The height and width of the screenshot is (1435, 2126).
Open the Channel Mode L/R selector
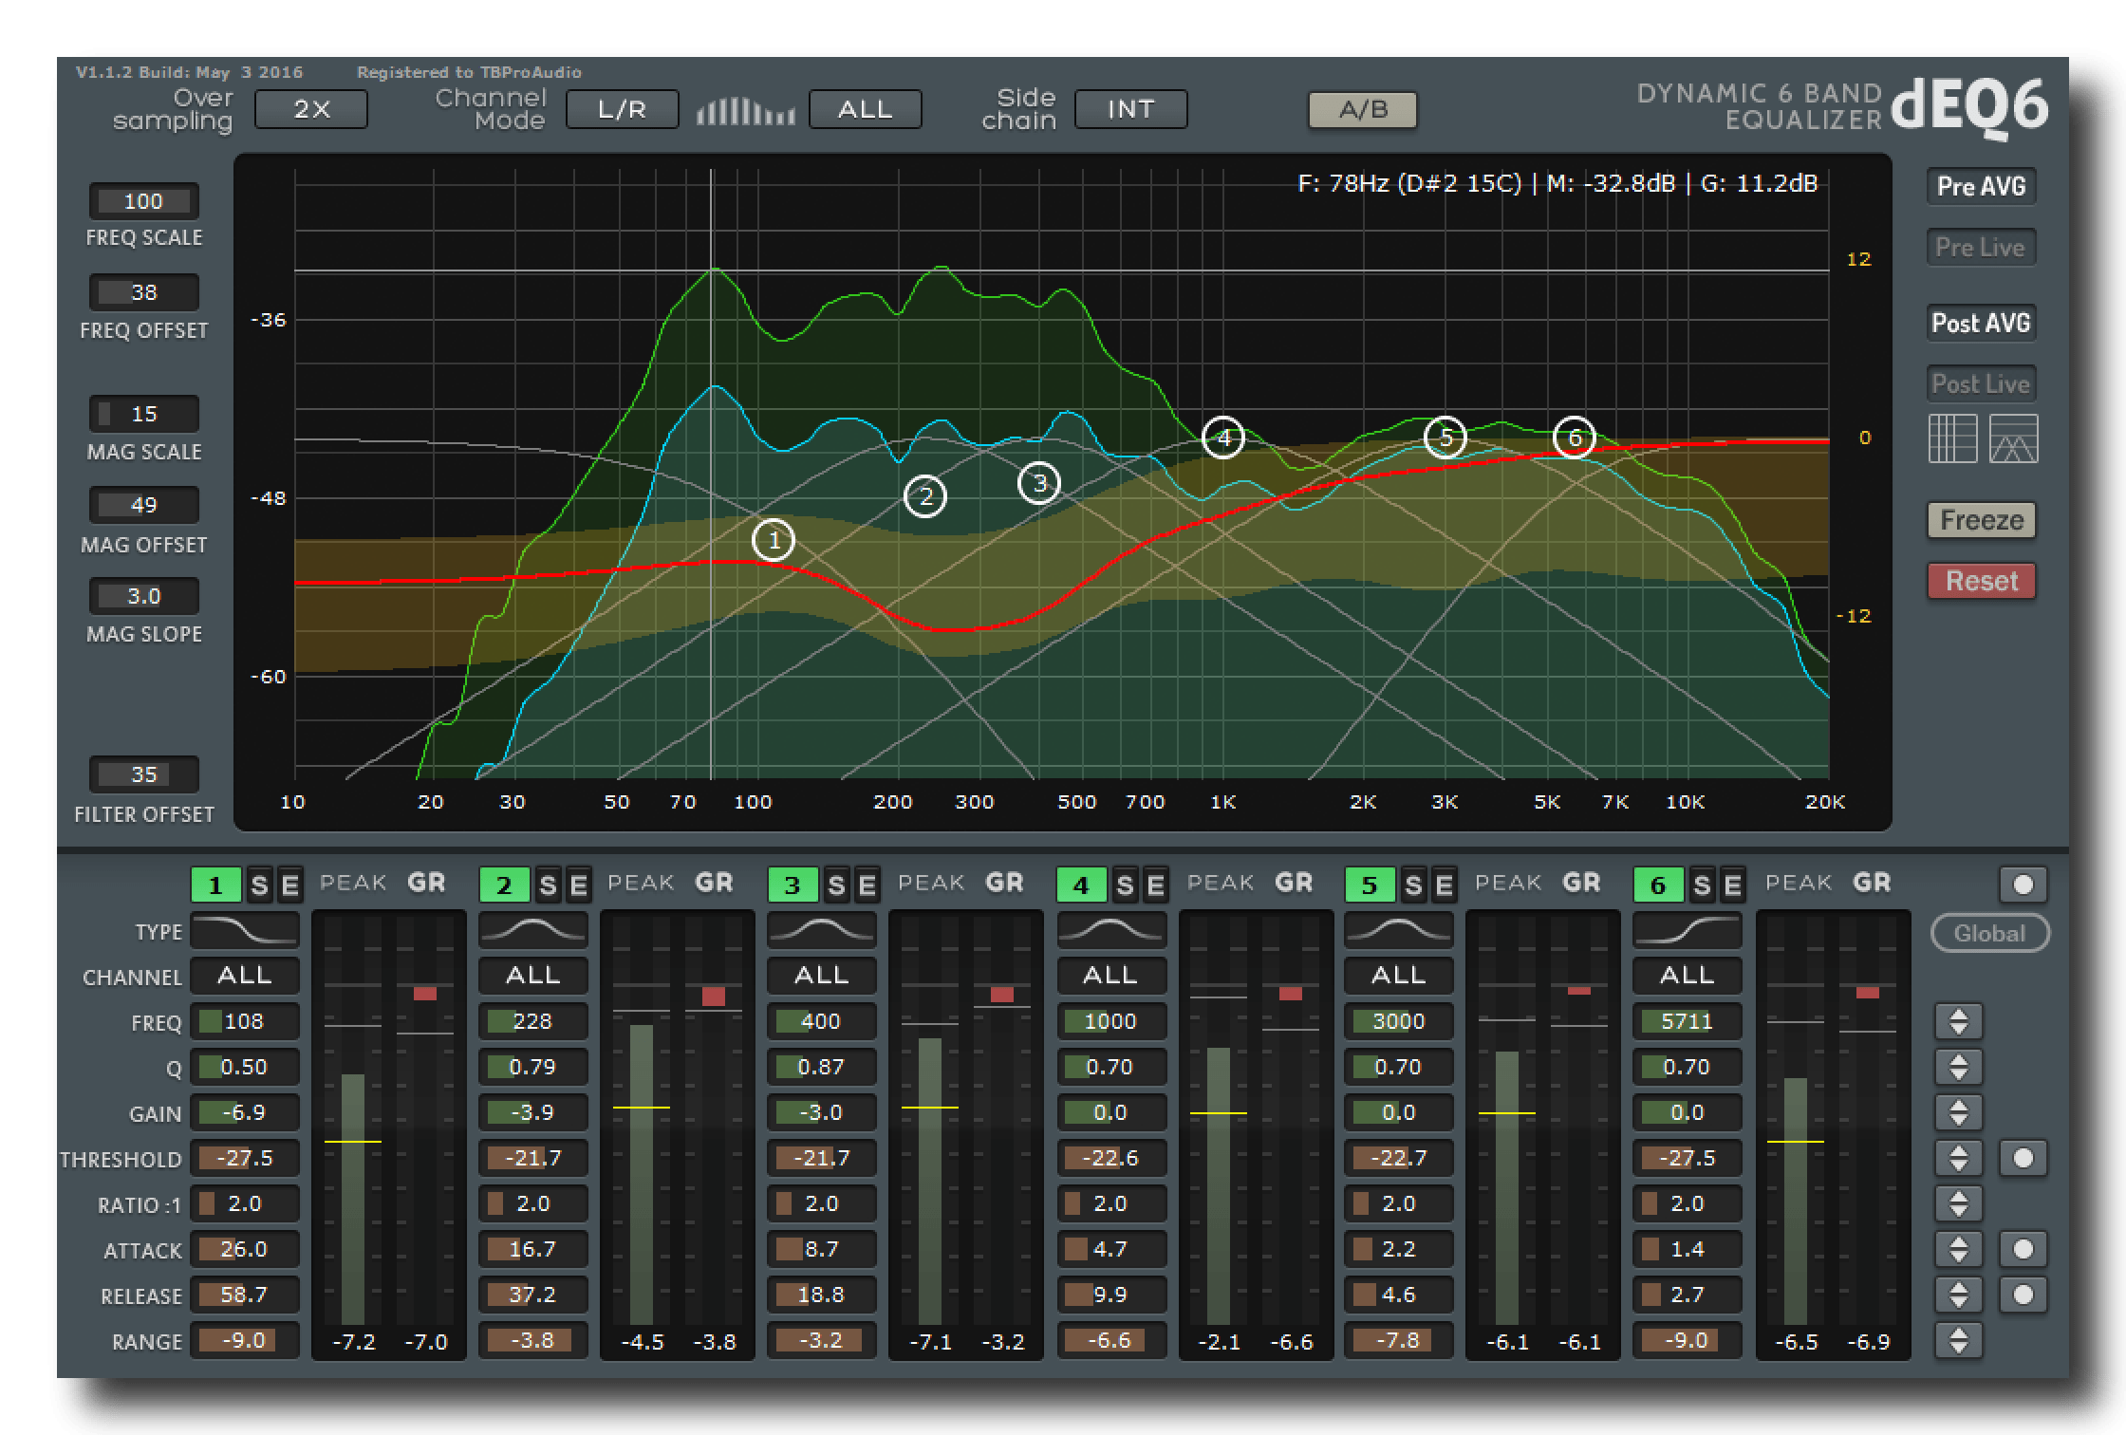click(x=622, y=110)
